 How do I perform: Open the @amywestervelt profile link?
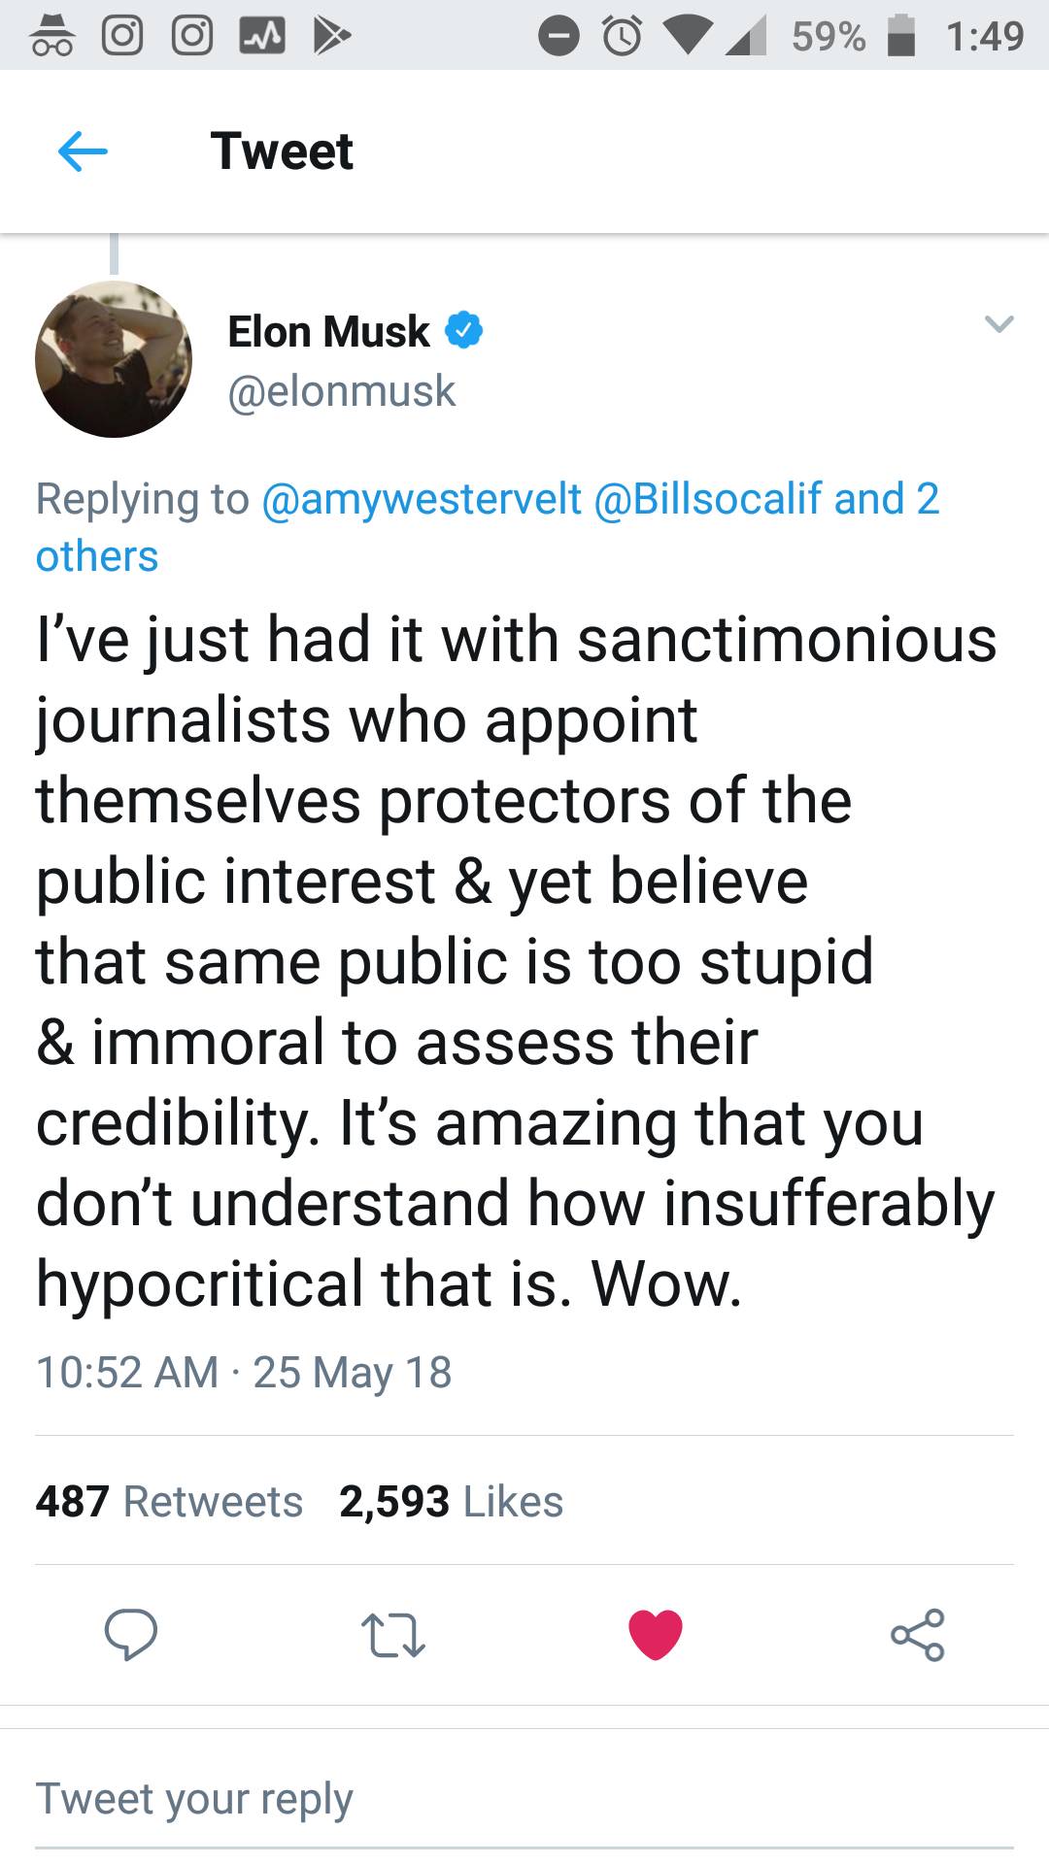click(423, 498)
